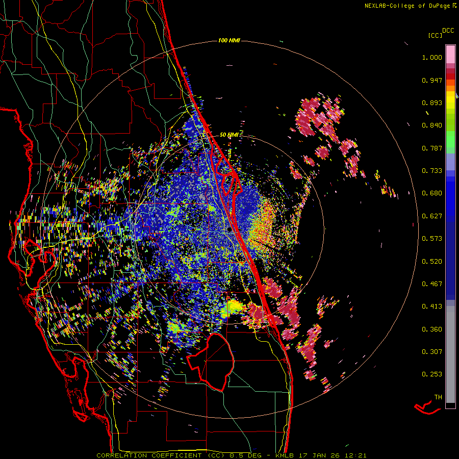Click the 0.5 DEG elevation text
Screen dimensions: 459x459
point(246,455)
